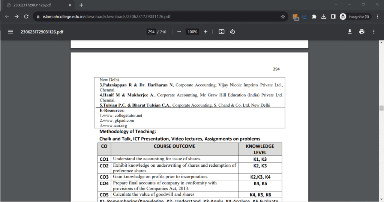The width and height of the screenshot is (384, 202).
Task: Bookmark this page with the star icon
Action: tap(283, 17)
